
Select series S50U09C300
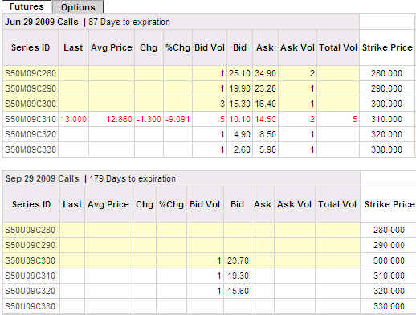30,260
